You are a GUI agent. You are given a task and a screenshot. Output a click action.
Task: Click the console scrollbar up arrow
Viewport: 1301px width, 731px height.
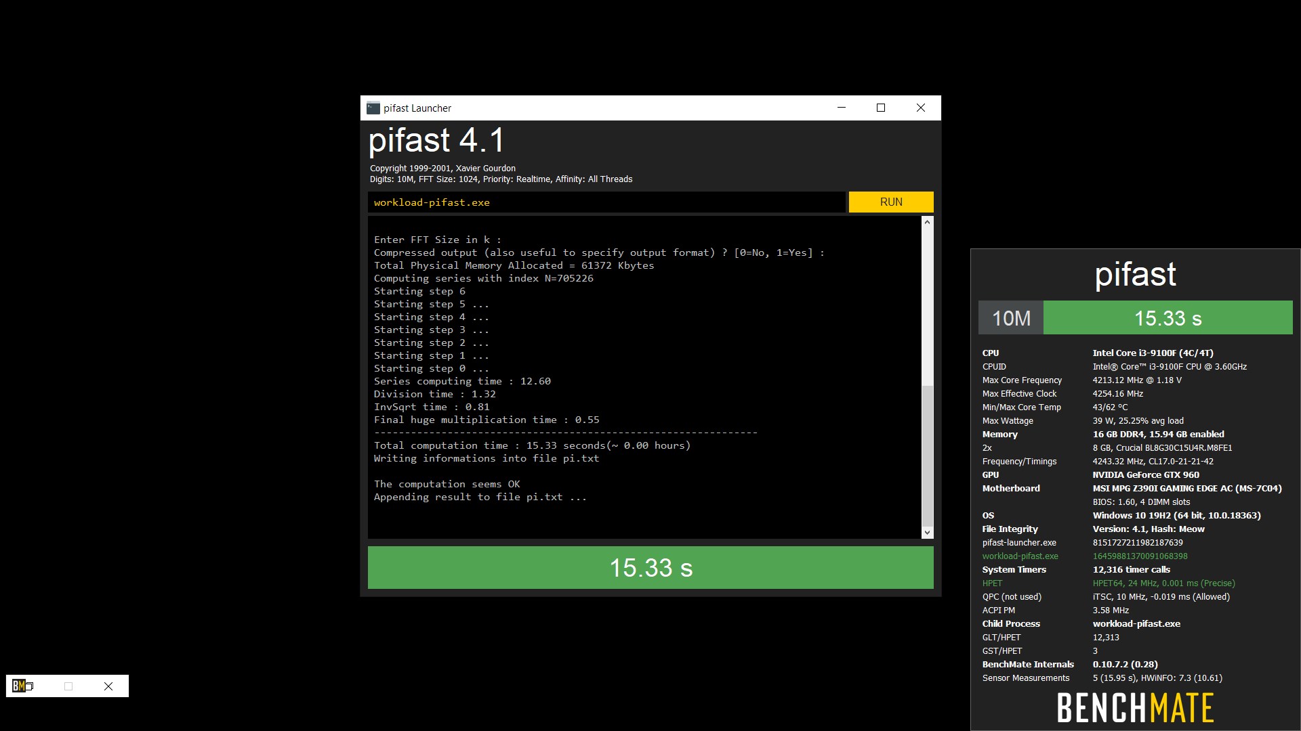pyautogui.click(x=927, y=222)
